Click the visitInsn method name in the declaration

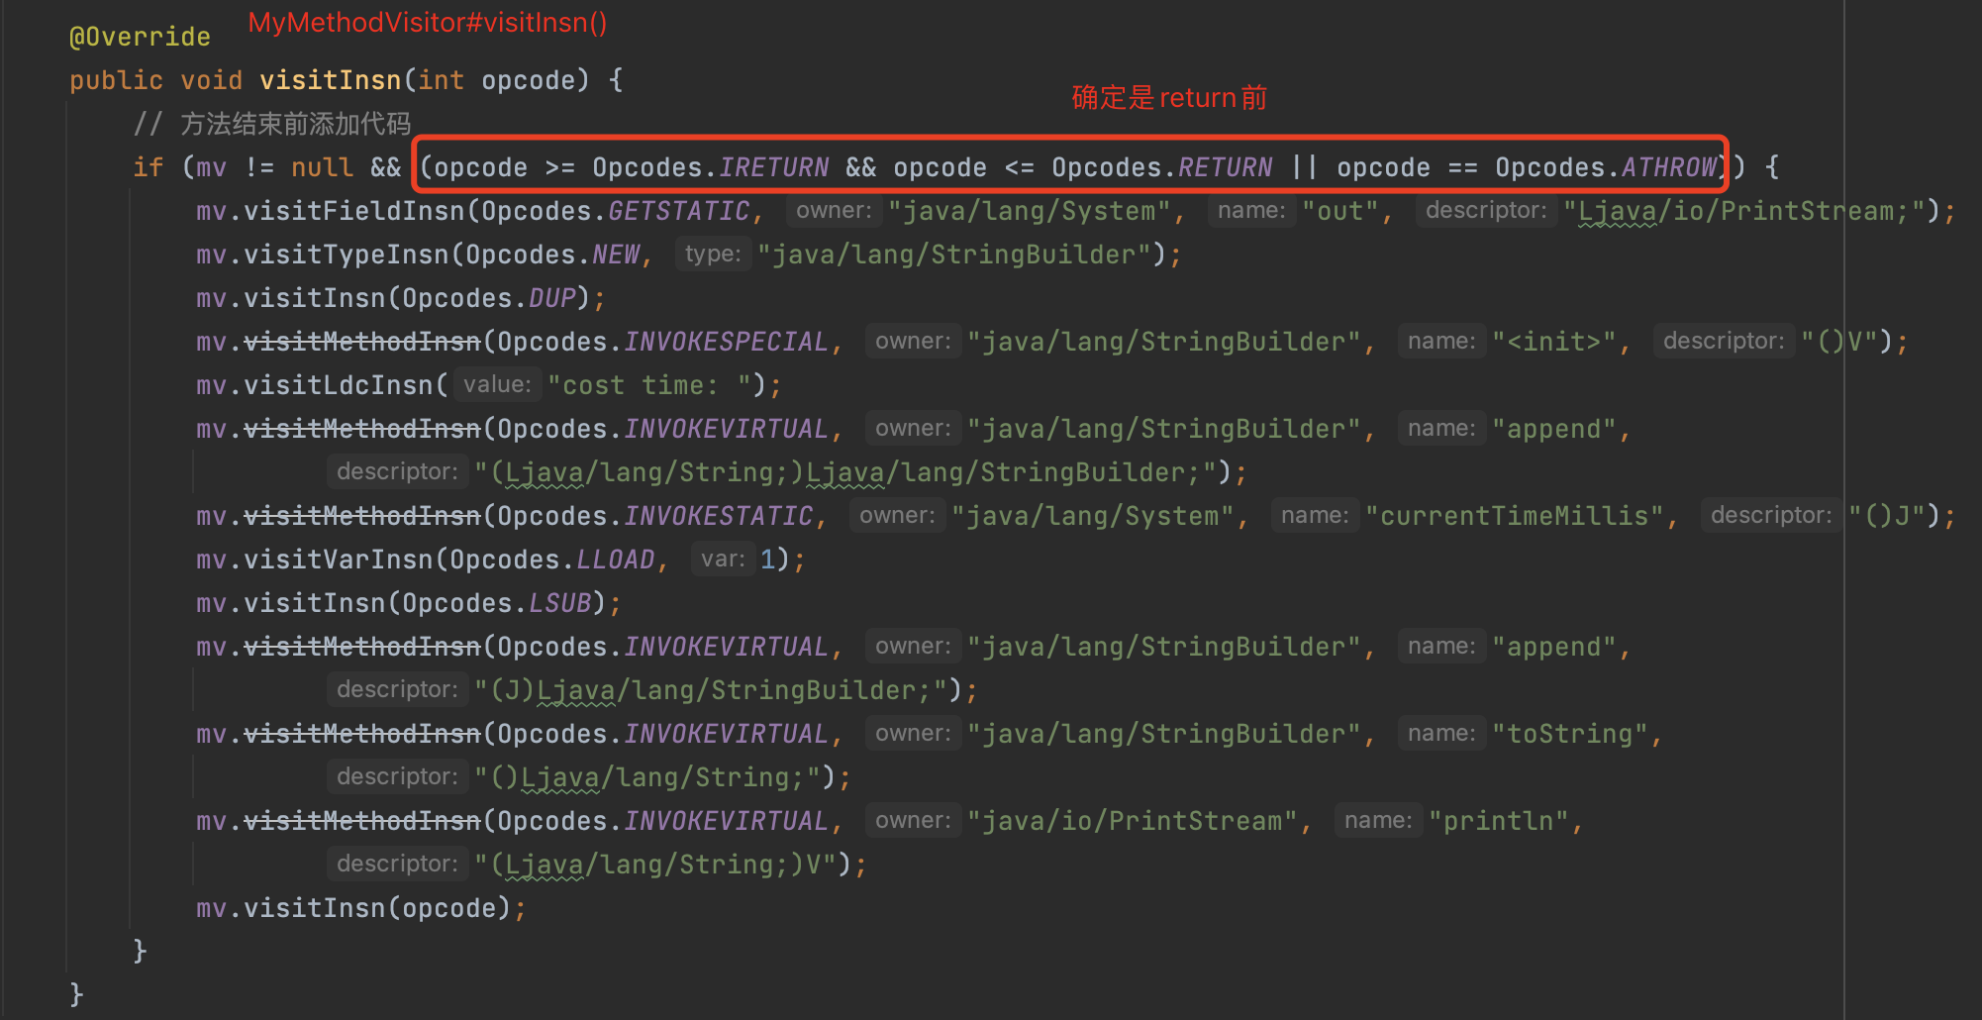click(x=330, y=80)
